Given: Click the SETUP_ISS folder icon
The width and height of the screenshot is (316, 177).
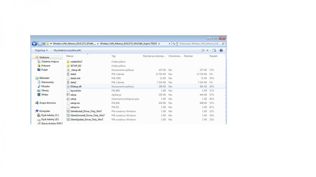Looking at the screenshot, I should click(x=68, y=66).
